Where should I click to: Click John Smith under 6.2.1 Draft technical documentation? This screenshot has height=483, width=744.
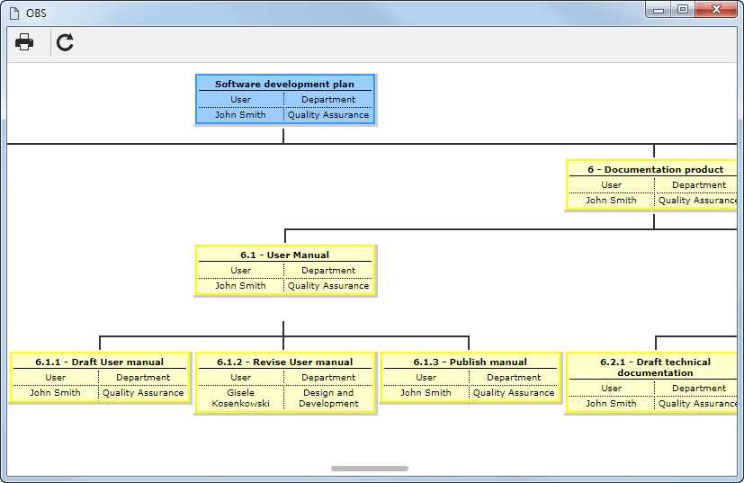(611, 403)
